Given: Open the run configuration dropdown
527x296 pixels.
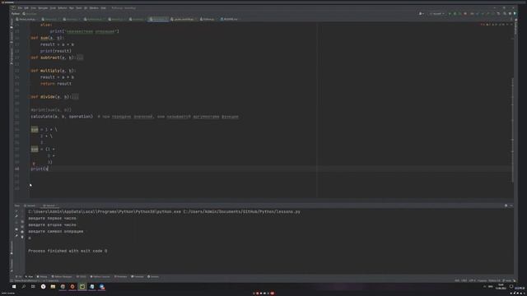Looking at the screenshot, I should pos(436,14).
